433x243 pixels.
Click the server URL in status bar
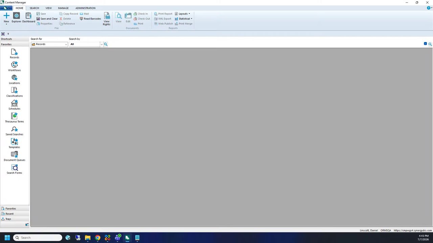tap(413, 231)
